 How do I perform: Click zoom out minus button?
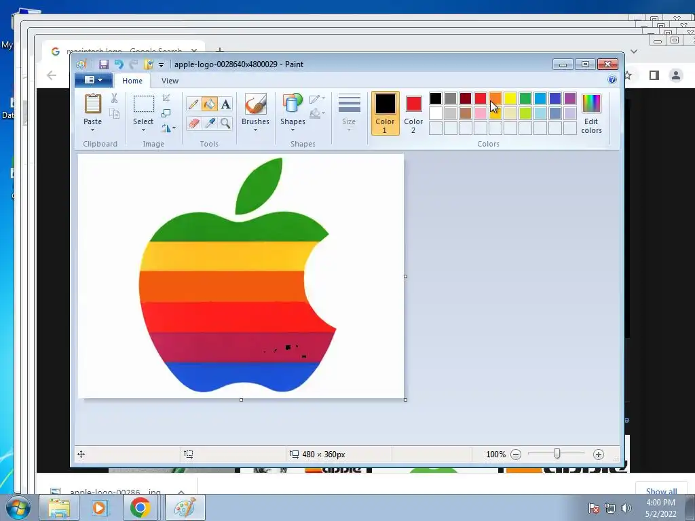pos(516,454)
